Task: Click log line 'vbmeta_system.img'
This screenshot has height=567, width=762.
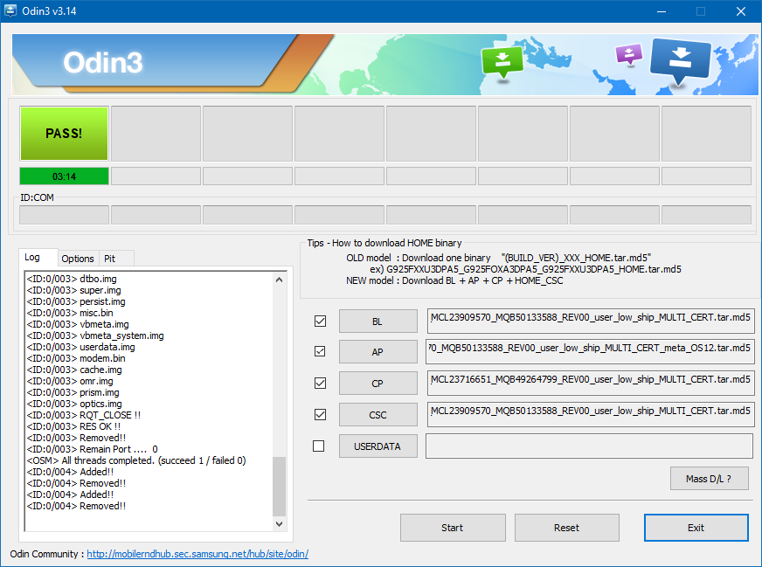Action: click(x=95, y=335)
